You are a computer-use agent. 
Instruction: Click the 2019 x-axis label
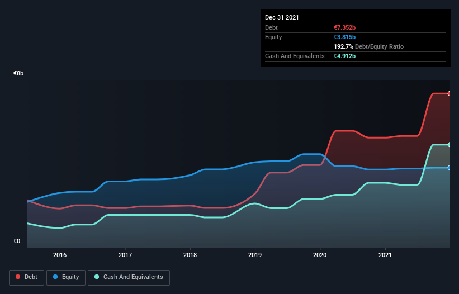click(x=255, y=255)
